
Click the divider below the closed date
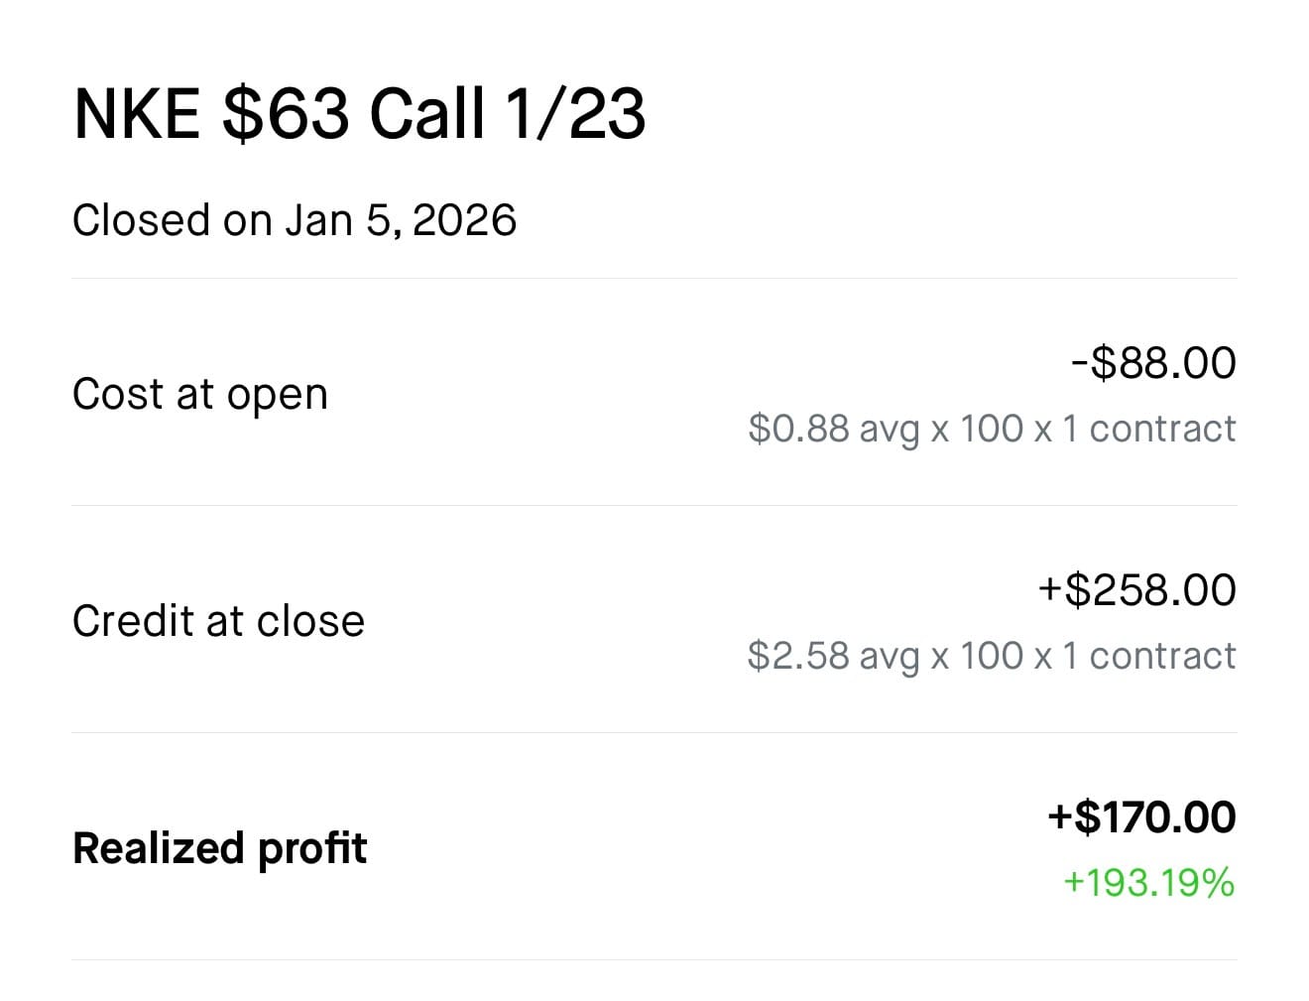(654, 279)
